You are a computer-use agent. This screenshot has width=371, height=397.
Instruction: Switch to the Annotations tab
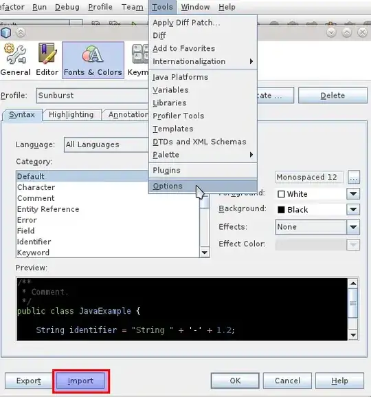tap(126, 115)
